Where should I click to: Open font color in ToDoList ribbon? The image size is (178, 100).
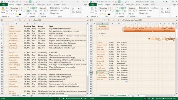pos(20,14)
